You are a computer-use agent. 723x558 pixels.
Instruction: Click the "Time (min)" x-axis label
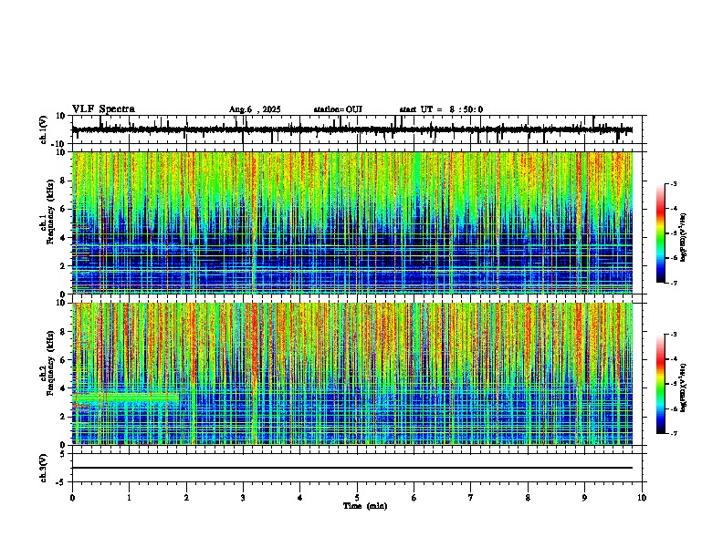[365, 506]
